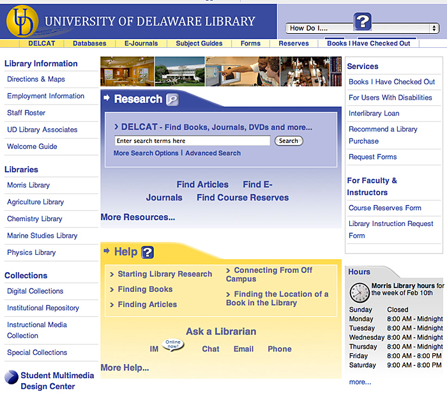This screenshot has width=447, height=394.
Task: Click the arrow icon before Research heading
Action: pos(107,98)
